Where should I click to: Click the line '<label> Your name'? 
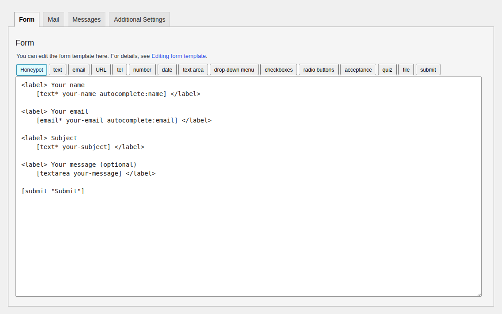point(53,85)
